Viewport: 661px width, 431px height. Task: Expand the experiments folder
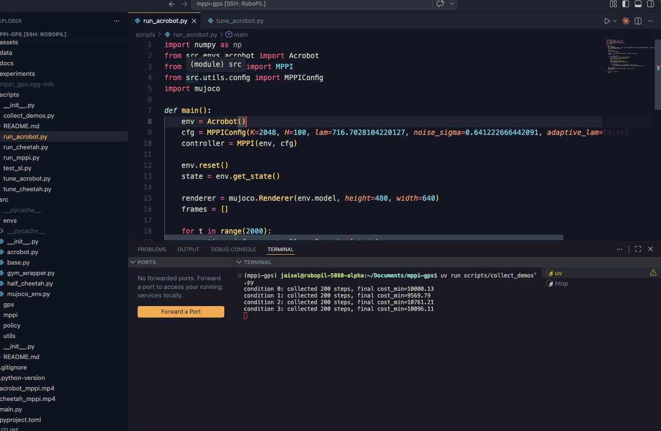[17, 74]
